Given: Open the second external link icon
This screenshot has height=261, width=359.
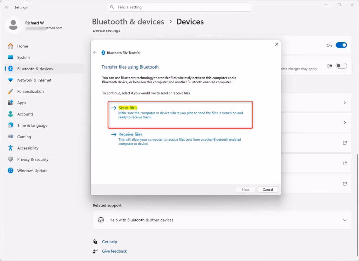Looking at the screenshot, I should click(x=345, y=163).
